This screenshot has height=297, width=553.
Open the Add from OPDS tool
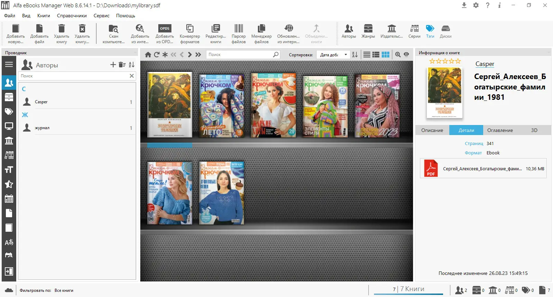[165, 34]
